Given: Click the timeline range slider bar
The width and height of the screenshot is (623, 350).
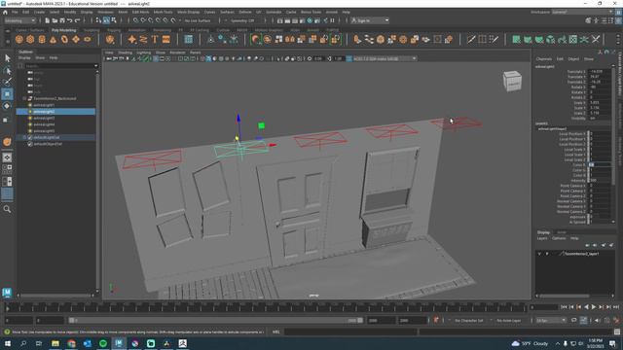Looking at the screenshot, I should (215, 320).
